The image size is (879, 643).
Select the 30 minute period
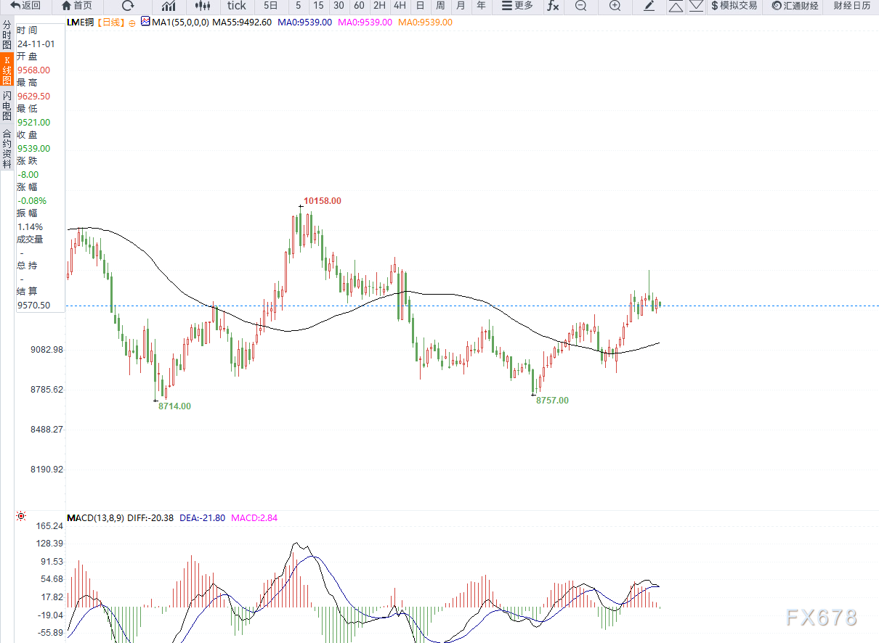pos(339,6)
